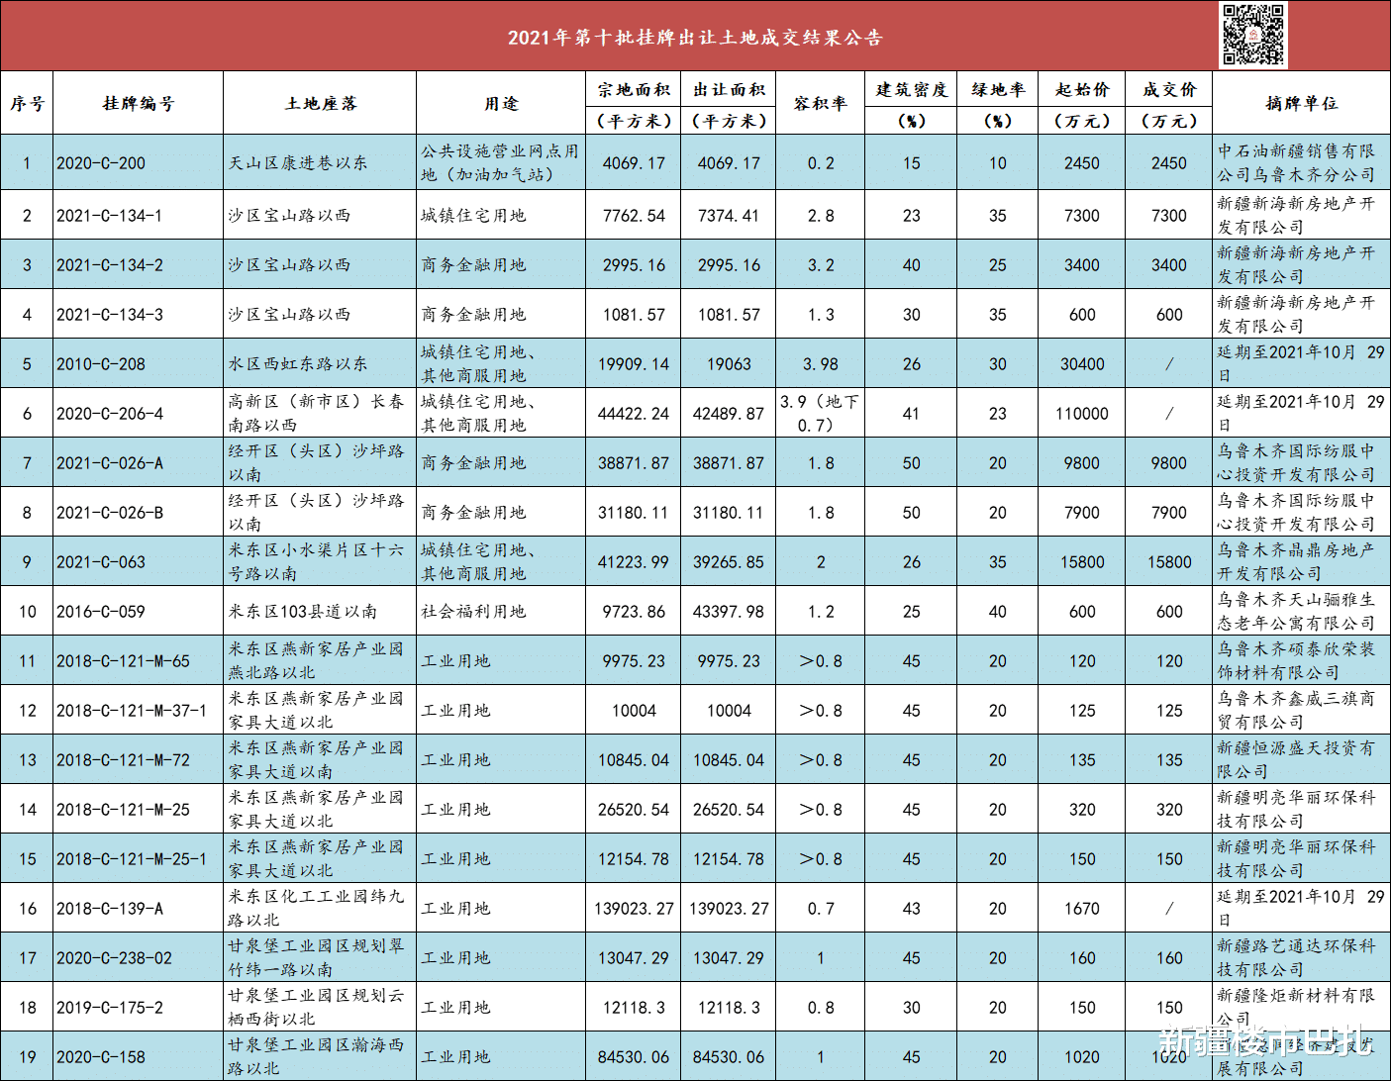Screen dimensions: 1391x1081
Task: Click usage cell '公共设施营业网点用地'
Action: [x=501, y=163]
